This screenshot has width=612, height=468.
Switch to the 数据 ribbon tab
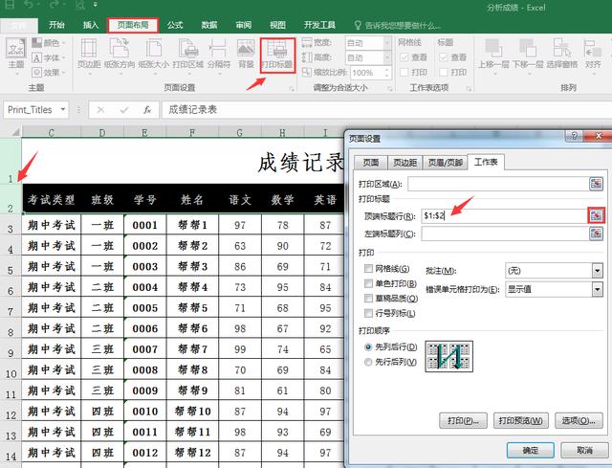point(209,25)
